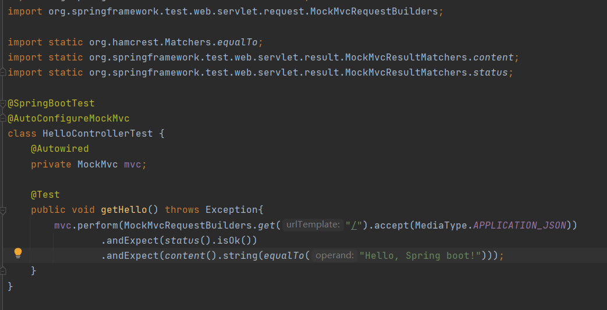This screenshot has width=607, height=310.
Task: Toggle the fold marker beside @AutoConfigureMockMvc
Action: [x=3, y=119]
